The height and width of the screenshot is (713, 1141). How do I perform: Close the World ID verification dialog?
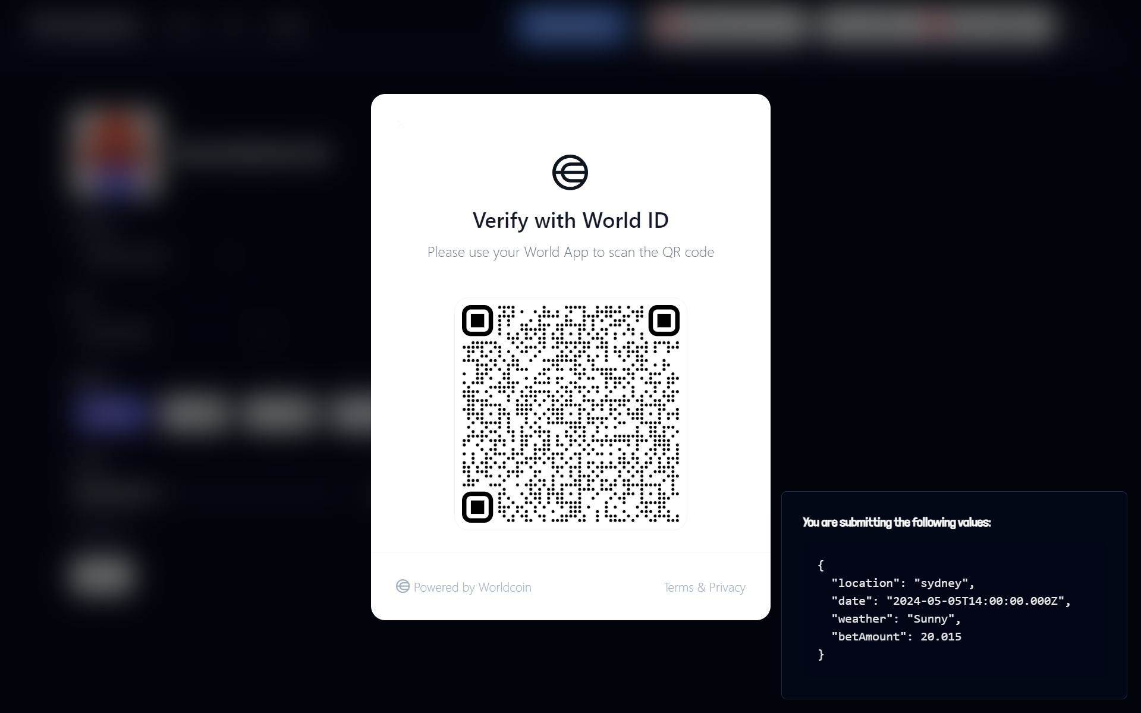point(401,124)
